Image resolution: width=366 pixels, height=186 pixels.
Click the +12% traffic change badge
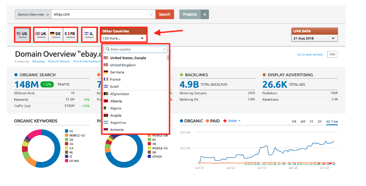[x=47, y=84]
